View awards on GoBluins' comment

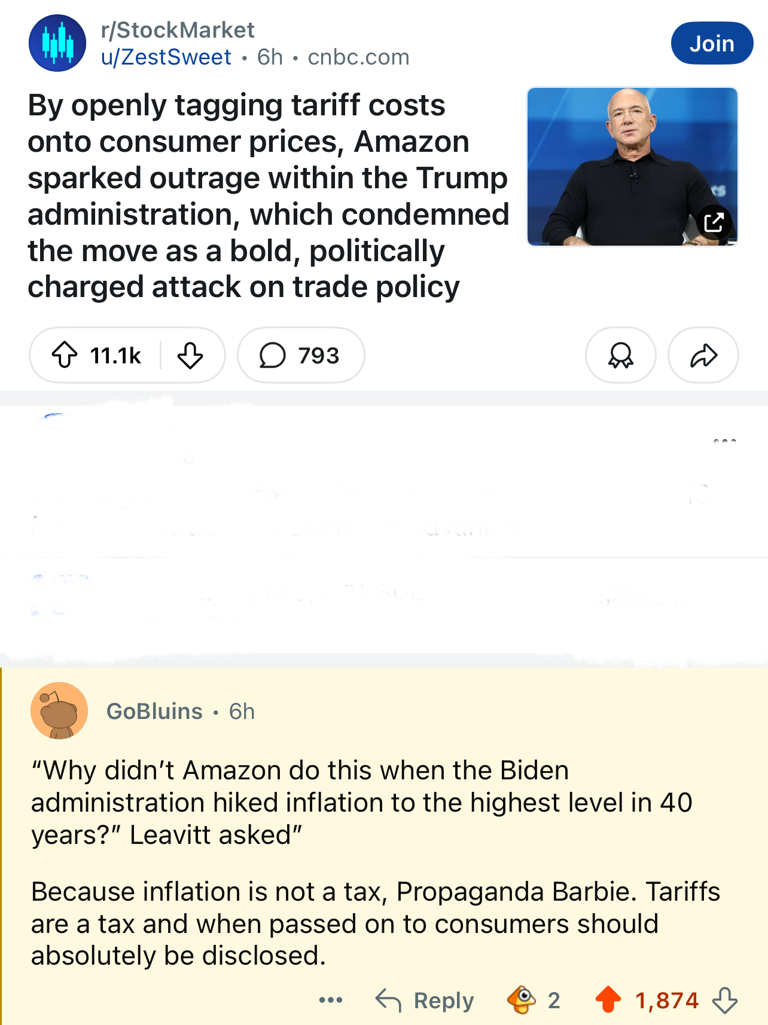534,999
